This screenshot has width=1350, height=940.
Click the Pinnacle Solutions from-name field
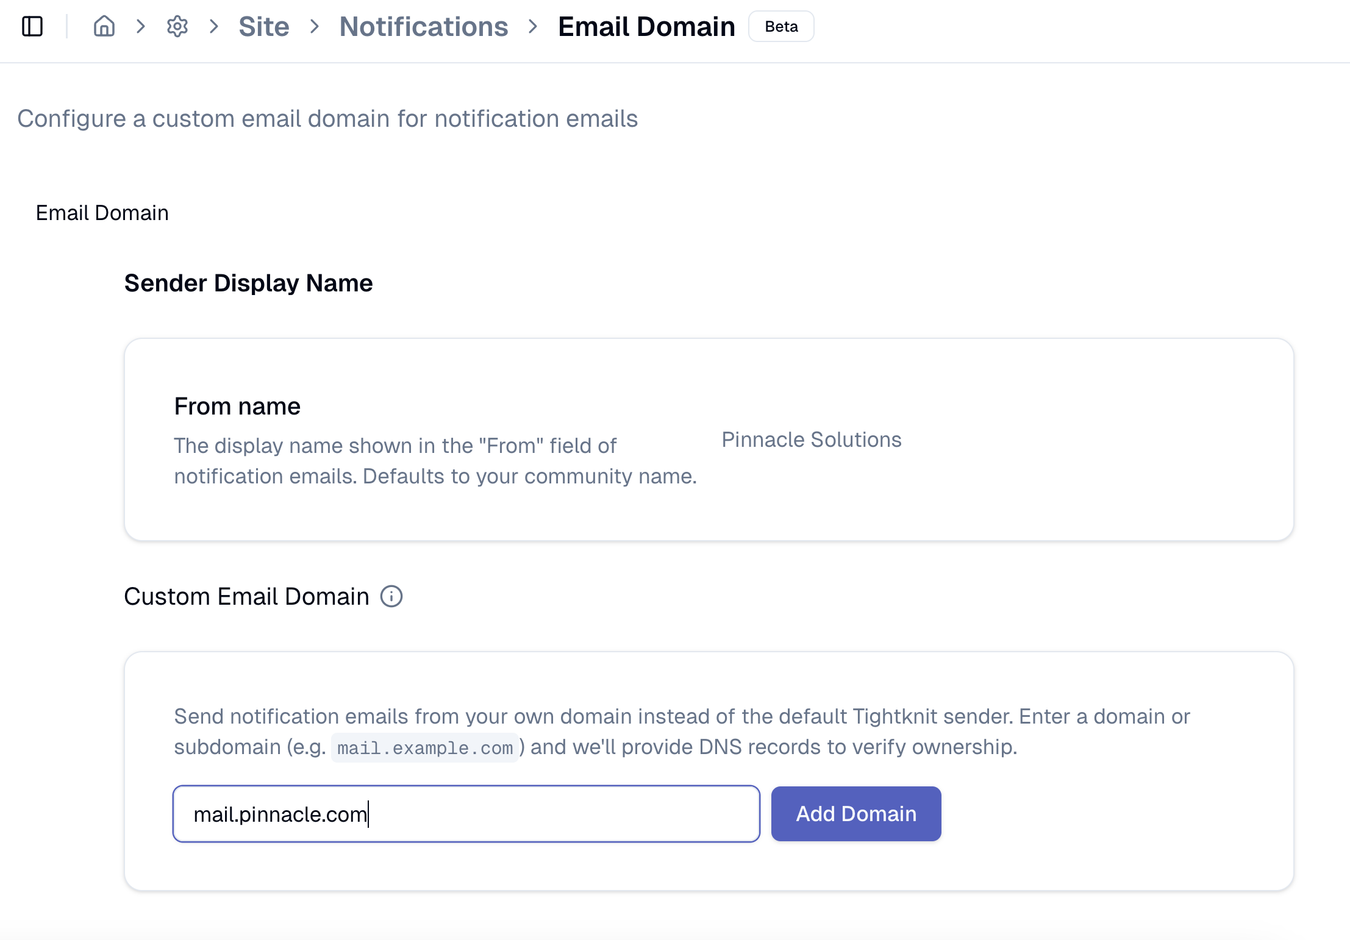tap(811, 440)
